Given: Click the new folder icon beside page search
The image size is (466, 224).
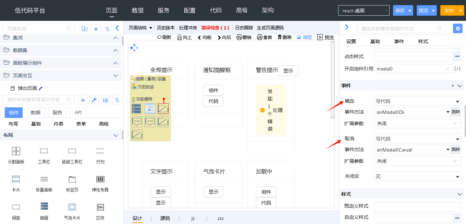Looking at the screenshot, I should click(x=84, y=29).
